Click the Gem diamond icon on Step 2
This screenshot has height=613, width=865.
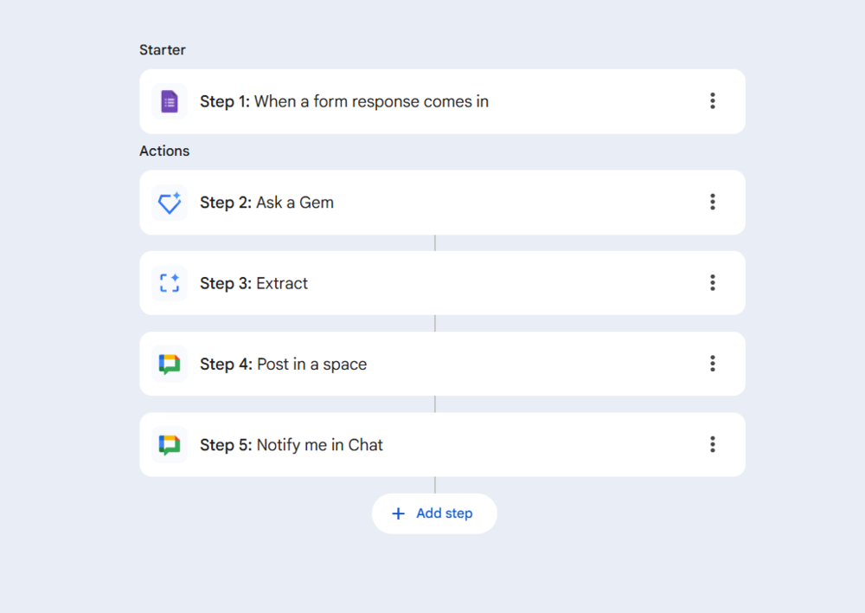[x=170, y=203]
